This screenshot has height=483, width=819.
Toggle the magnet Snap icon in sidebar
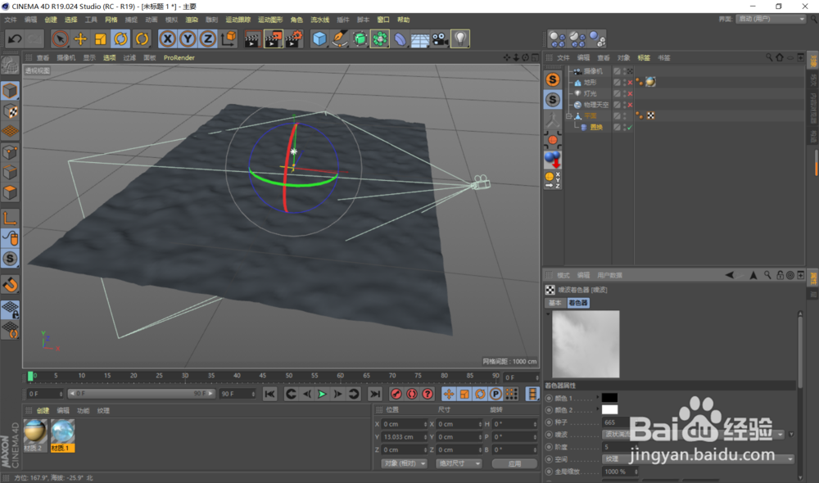pyautogui.click(x=11, y=285)
